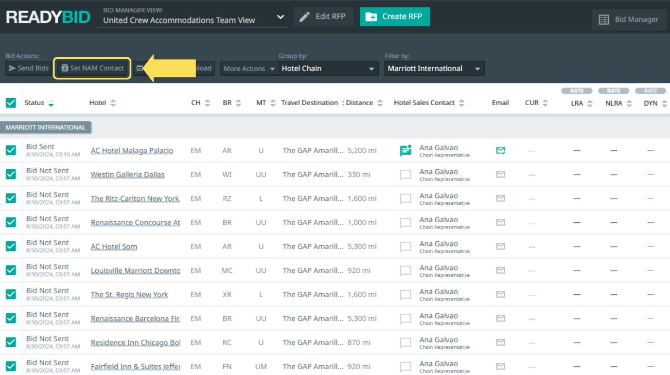Click Edit RFP button

[x=323, y=17]
